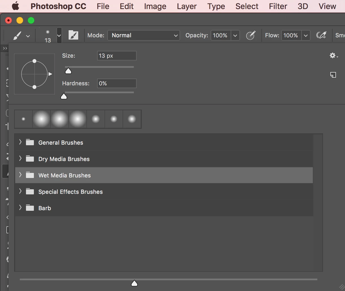Open the brush picker gear menu

334,56
